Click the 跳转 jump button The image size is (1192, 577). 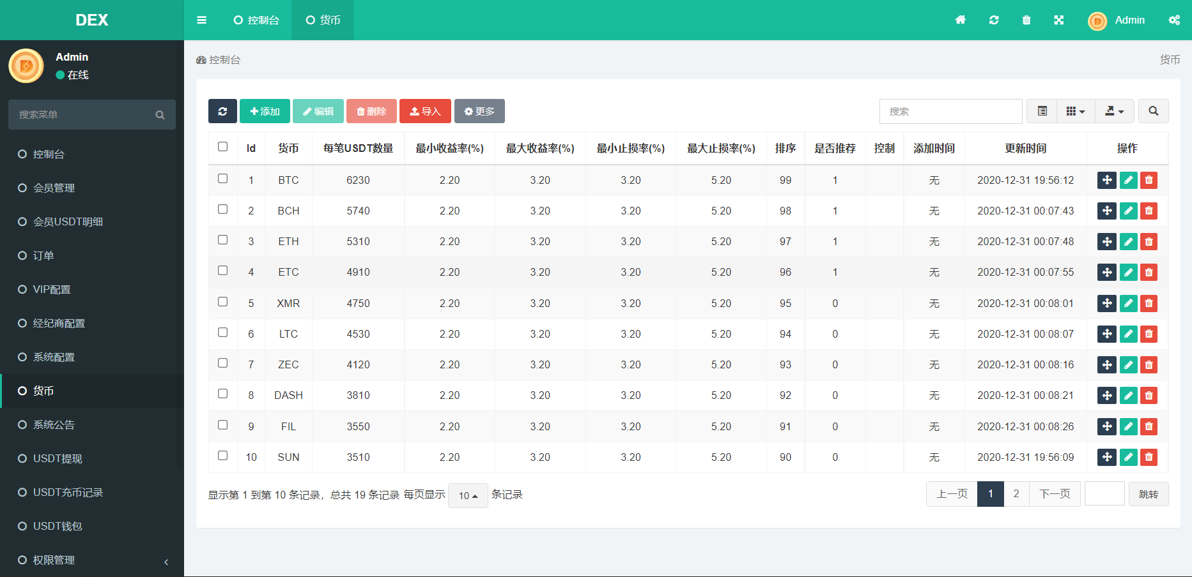pyautogui.click(x=1149, y=494)
